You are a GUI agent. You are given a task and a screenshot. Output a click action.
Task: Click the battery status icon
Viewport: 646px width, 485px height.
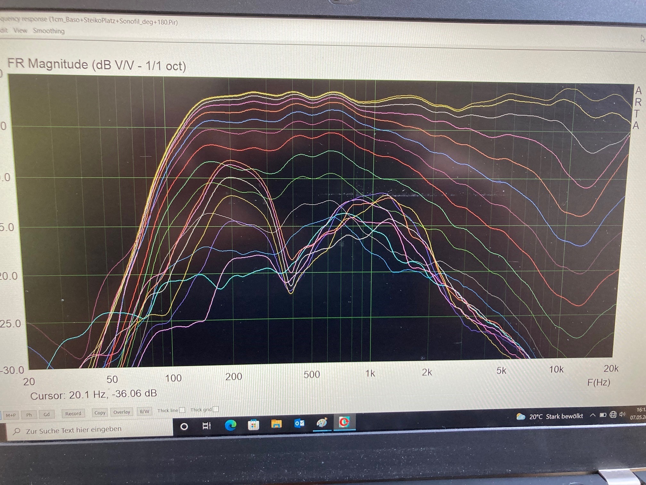click(603, 415)
